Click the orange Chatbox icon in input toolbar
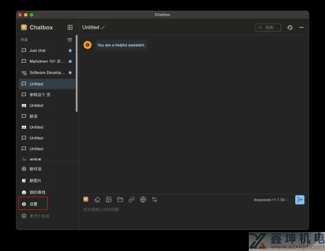 click(x=86, y=199)
